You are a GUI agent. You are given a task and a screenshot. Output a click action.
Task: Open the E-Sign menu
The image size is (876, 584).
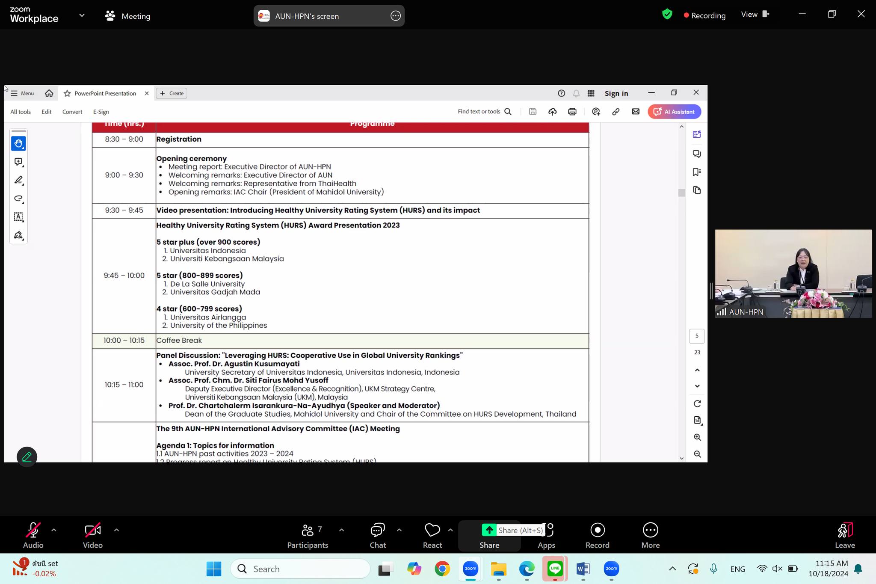tap(101, 112)
